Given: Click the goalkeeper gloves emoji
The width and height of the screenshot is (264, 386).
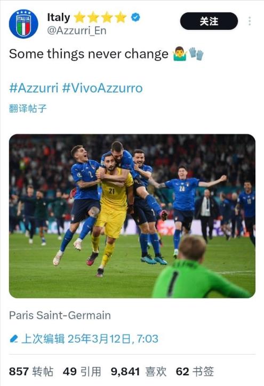Looking at the screenshot, I should click(x=196, y=54).
